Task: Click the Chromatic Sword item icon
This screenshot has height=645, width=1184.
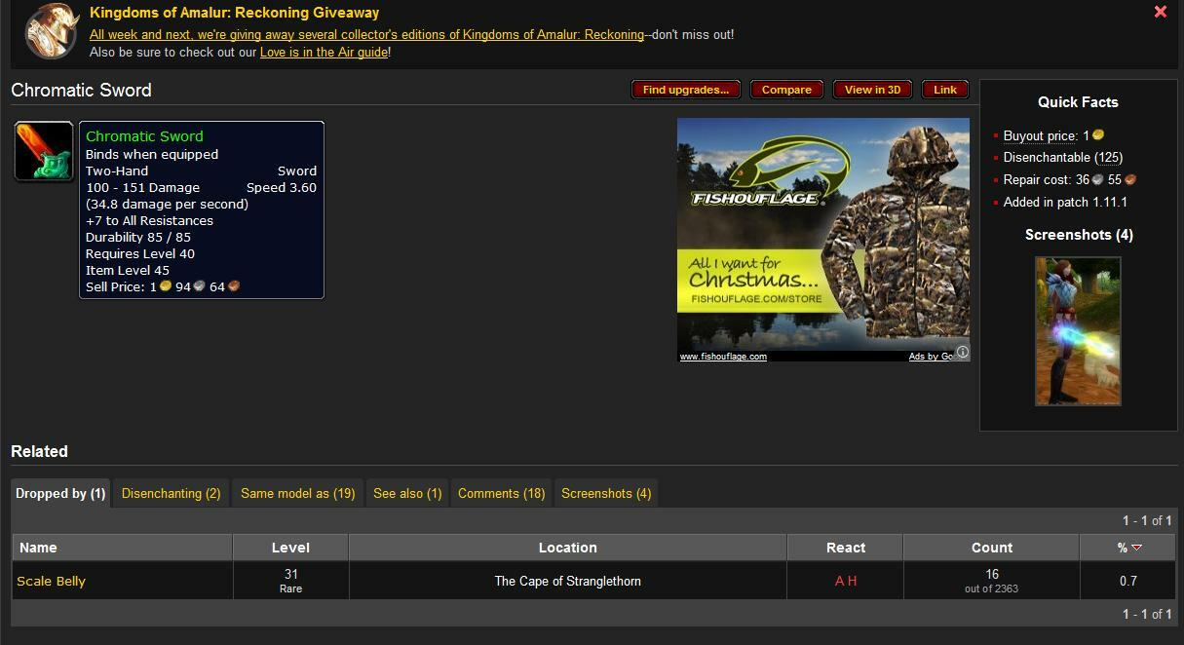Action: [x=44, y=151]
